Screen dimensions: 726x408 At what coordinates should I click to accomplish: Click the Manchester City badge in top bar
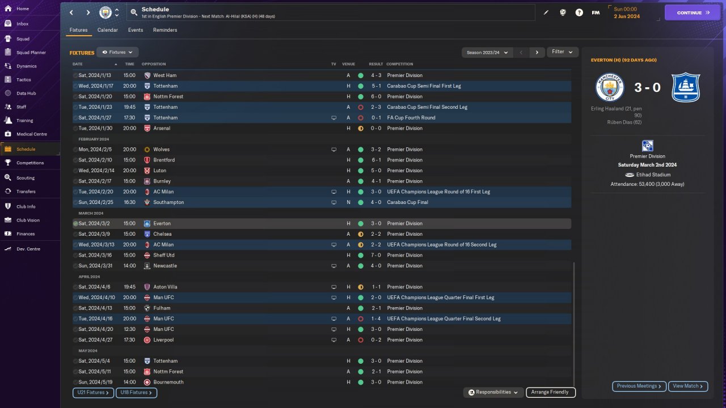[105, 12]
